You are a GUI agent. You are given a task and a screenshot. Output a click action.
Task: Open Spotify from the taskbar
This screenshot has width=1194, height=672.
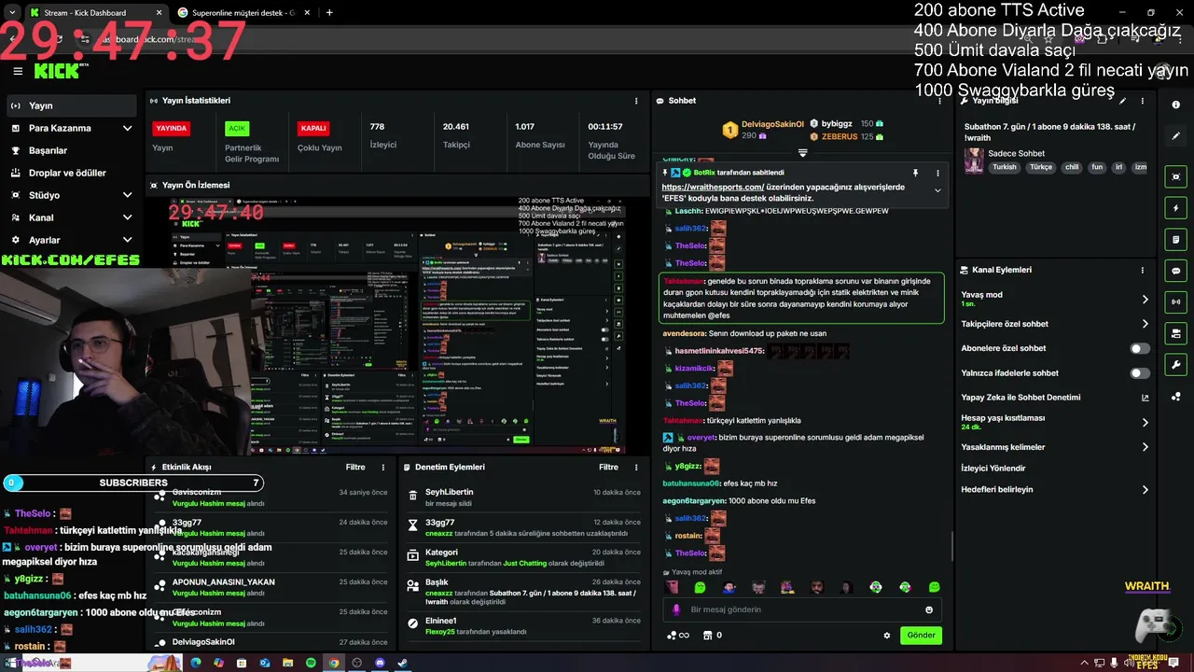[311, 663]
